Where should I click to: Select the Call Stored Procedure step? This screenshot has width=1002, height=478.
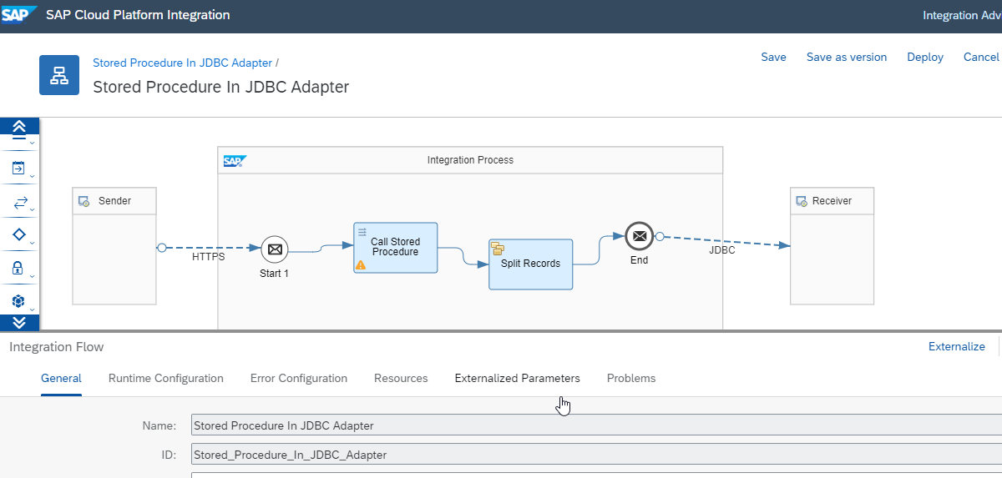point(396,248)
